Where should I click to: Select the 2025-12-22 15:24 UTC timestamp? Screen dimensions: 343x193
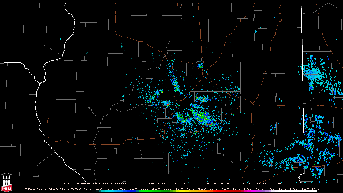coord(233,184)
